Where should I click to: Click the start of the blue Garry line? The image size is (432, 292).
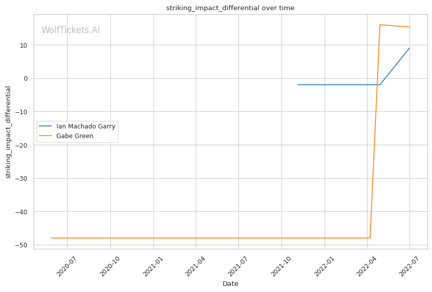298,85
